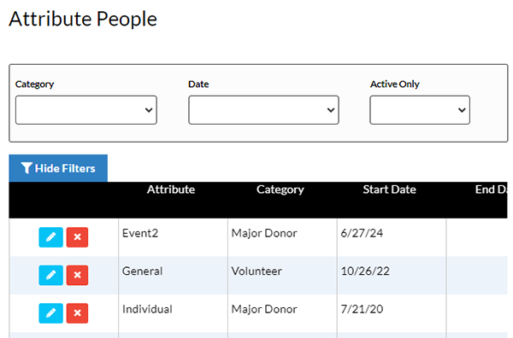The height and width of the screenshot is (338, 513).
Task: Open the Category filter dropdown
Action: click(86, 110)
